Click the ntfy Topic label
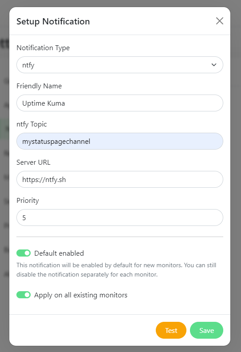The image size is (241, 352). [32, 124]
